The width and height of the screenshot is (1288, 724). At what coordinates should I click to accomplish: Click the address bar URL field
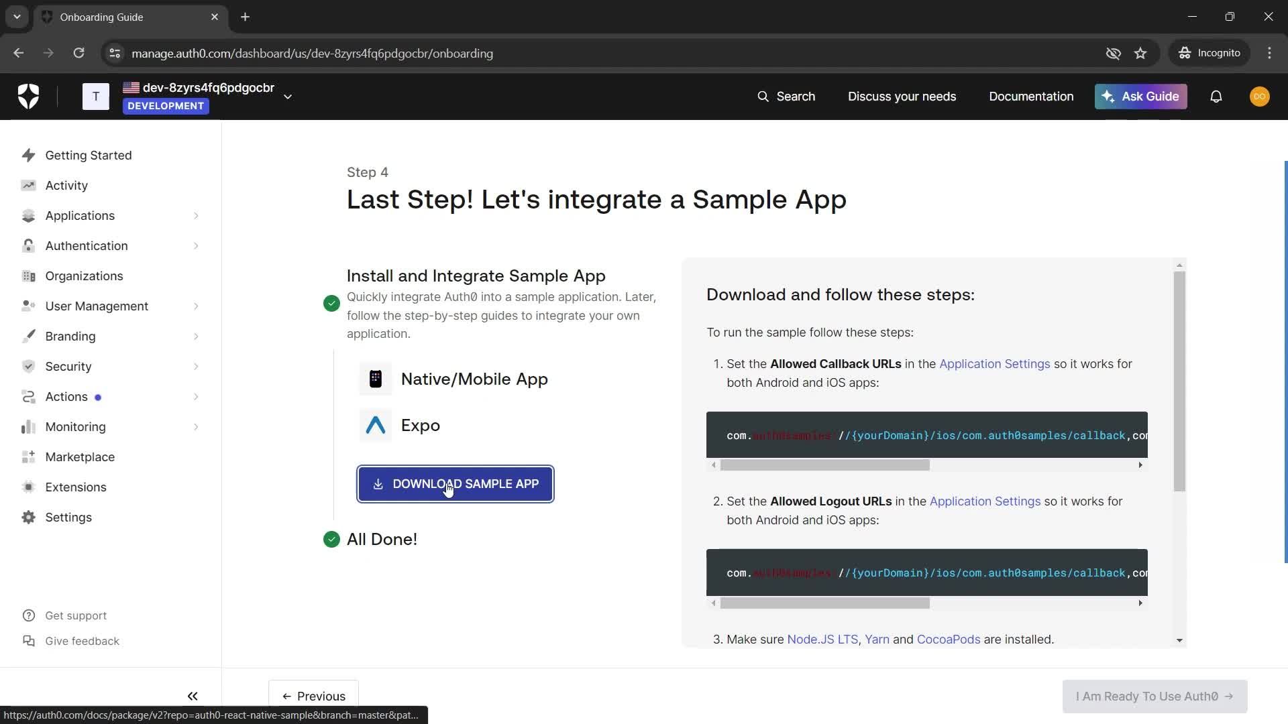click(x=604, y=53)
